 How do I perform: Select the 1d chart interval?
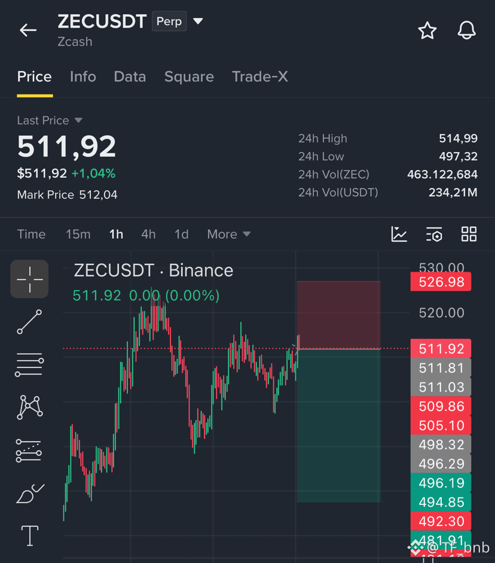tap(181, 234)
